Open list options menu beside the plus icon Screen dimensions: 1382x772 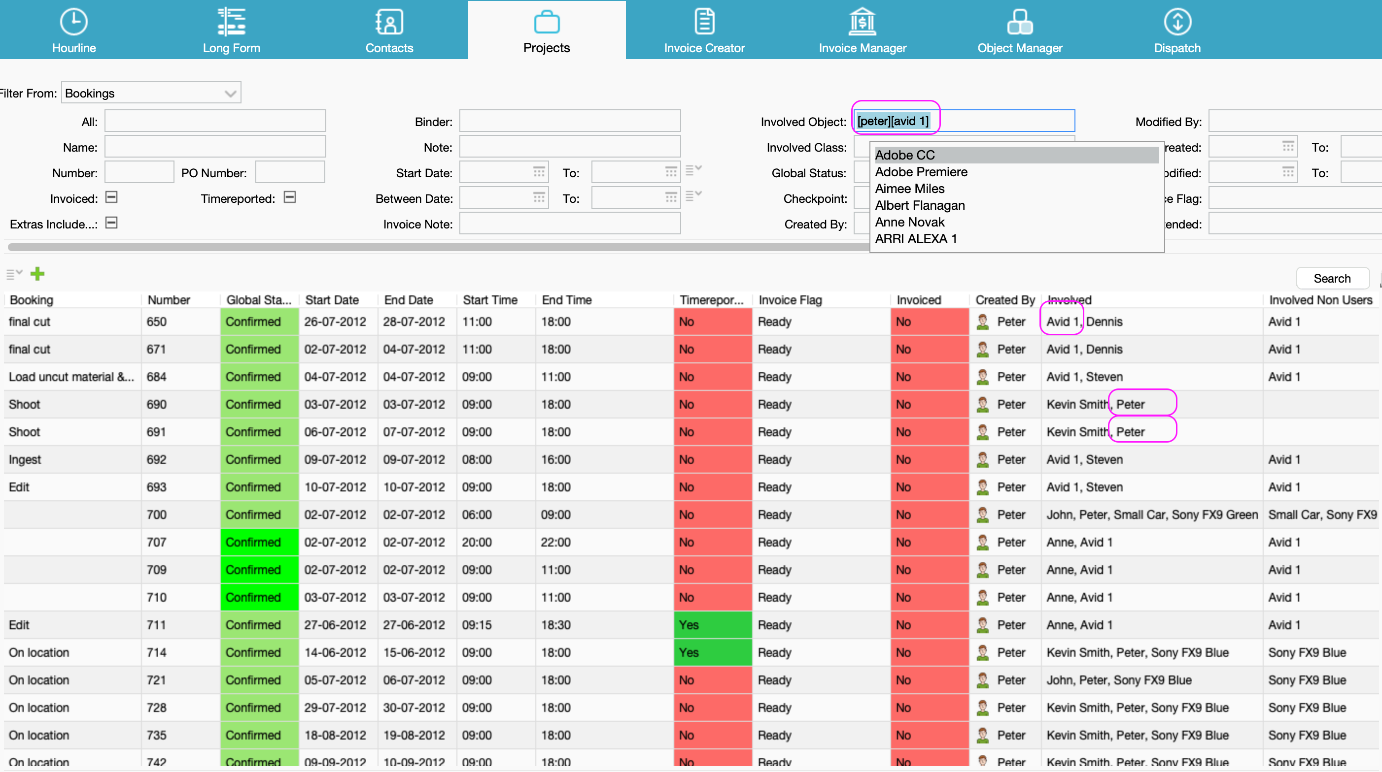14,274
